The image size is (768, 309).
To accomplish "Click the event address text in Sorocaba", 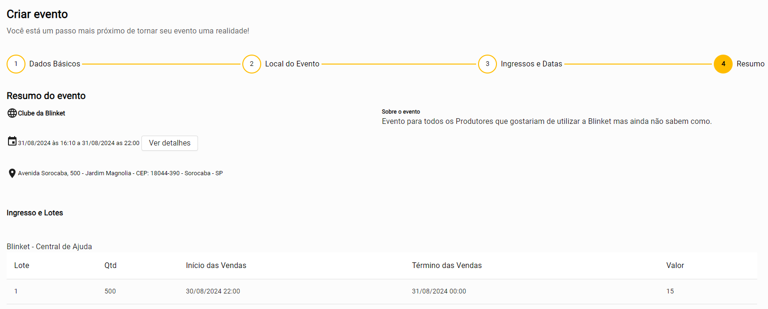I will point(120,173).
